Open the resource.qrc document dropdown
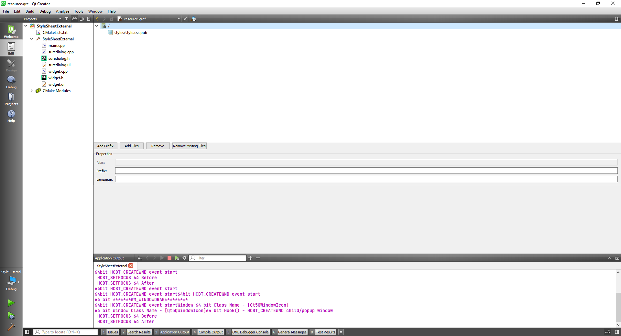 coord(179,19)
